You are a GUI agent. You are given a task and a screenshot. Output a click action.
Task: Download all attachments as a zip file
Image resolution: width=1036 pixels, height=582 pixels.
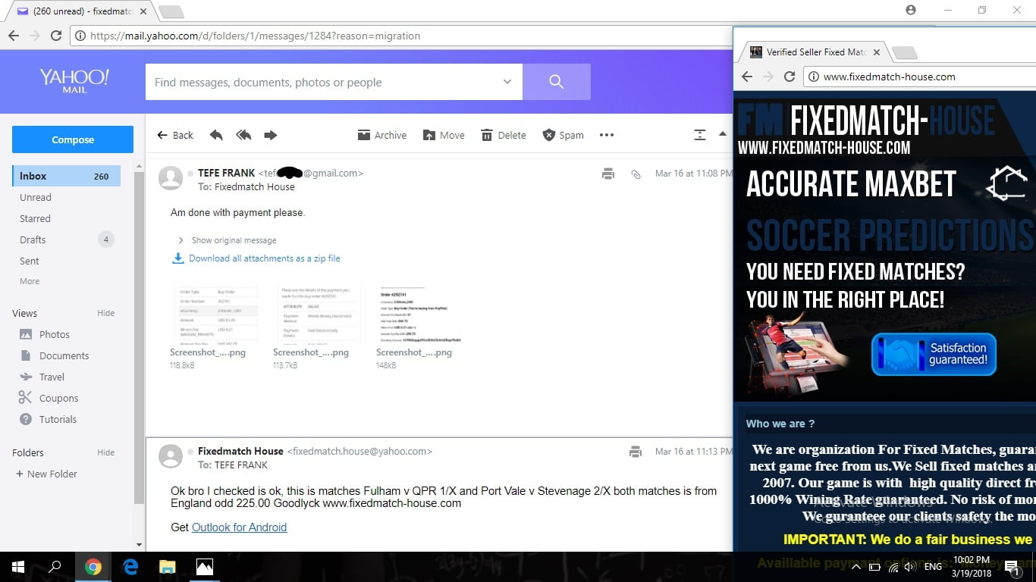point(256,258)
